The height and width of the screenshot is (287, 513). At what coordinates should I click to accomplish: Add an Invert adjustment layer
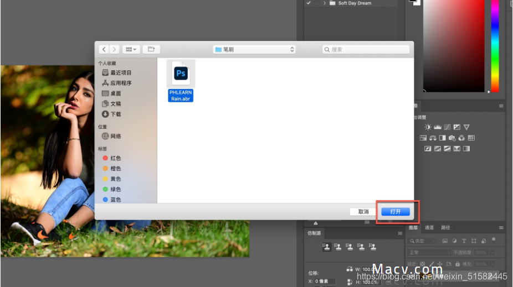click(x=428, y=149)
